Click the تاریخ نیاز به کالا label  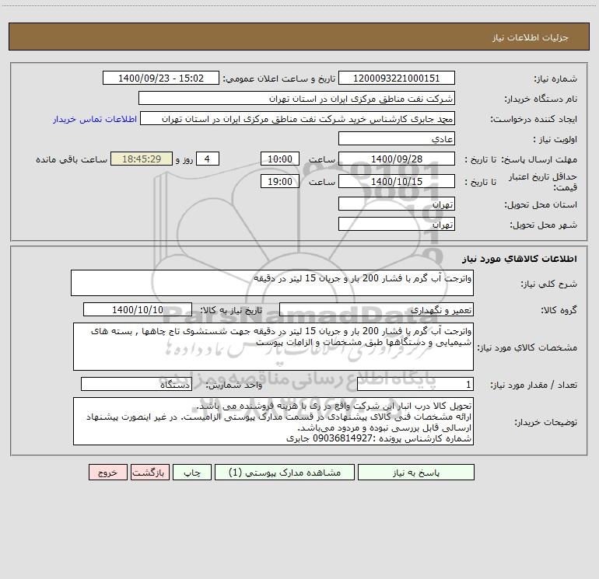(x=232, y=310)
